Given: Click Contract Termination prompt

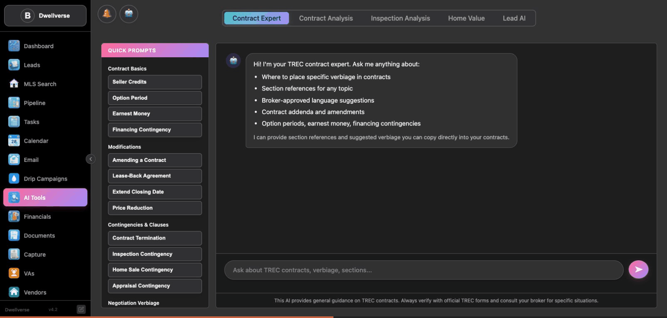Looking at the screenshot, I should pos(155,238).
